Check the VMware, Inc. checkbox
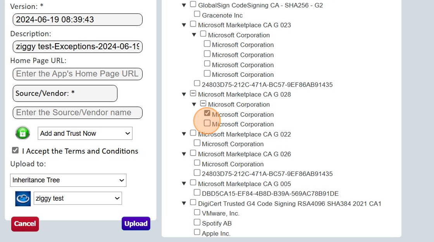434x242 pixels. [197, 212]
